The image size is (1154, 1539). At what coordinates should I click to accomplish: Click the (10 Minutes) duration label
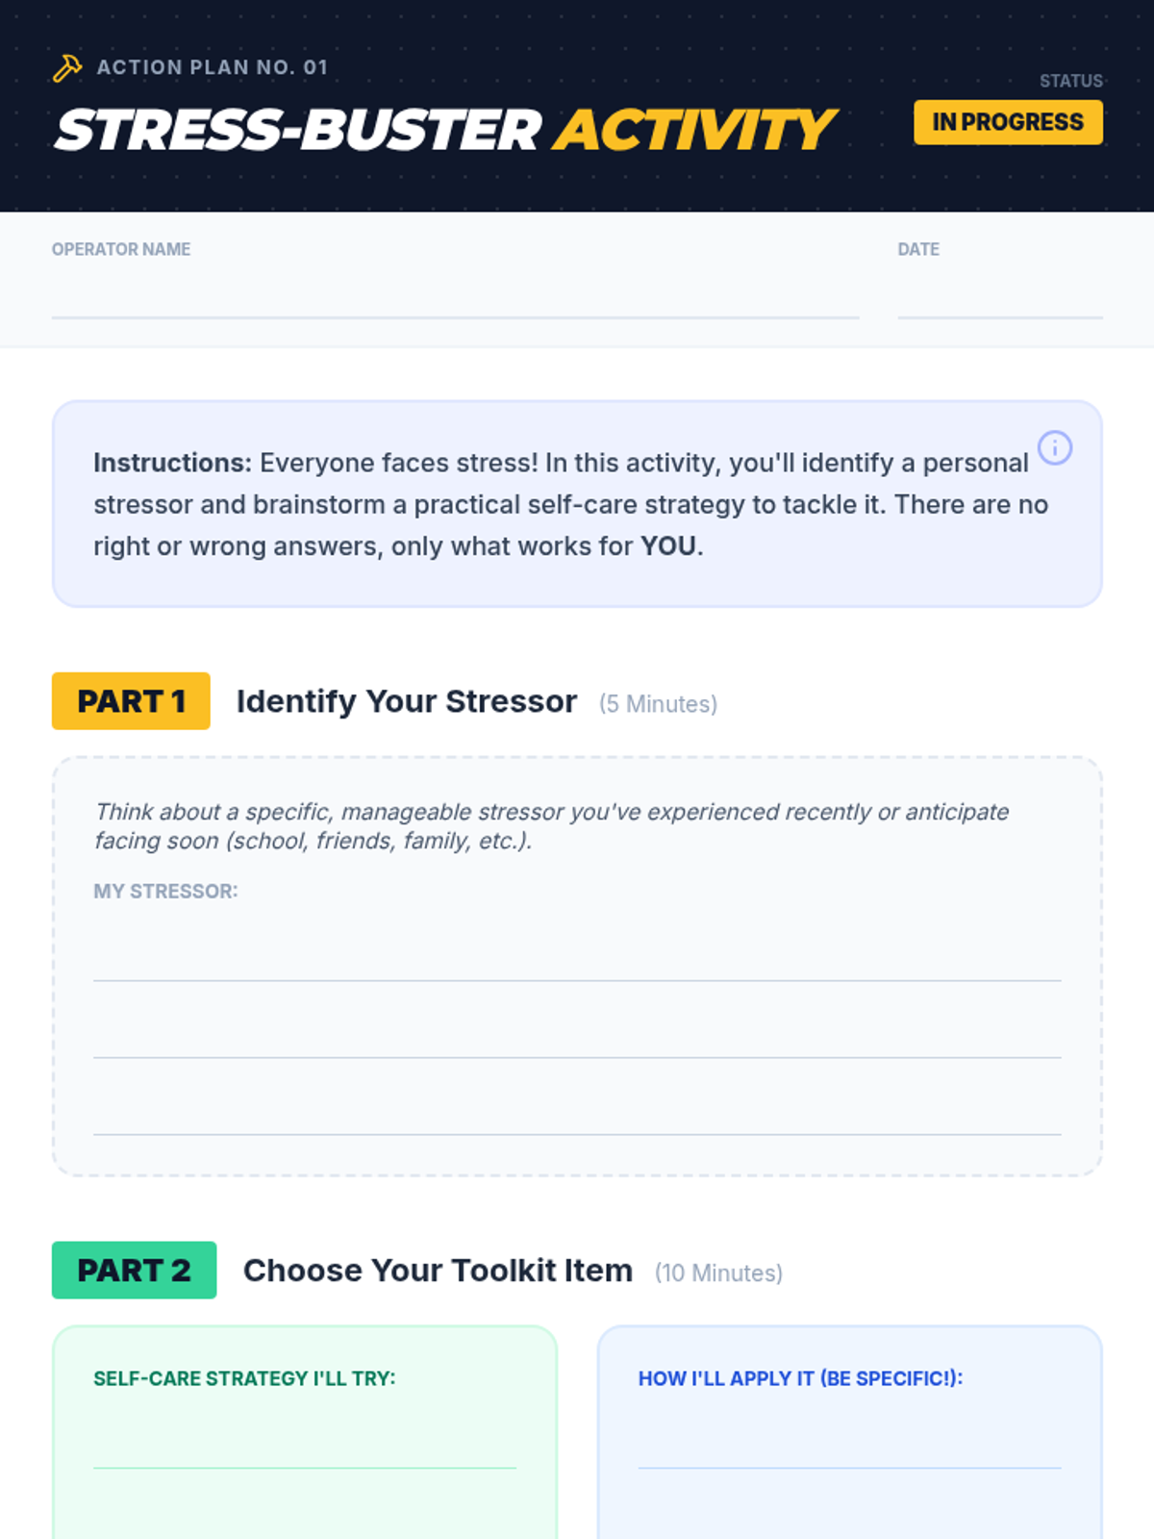(718, 1273)
